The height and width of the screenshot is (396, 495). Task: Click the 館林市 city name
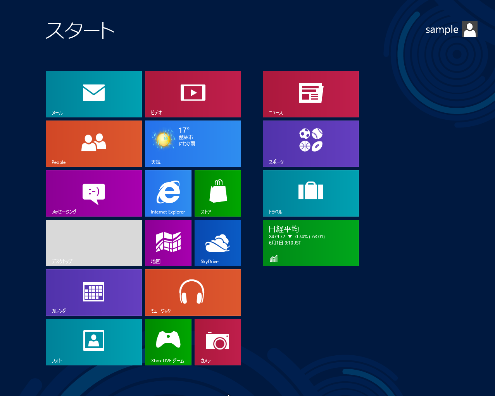click(186, 137)
